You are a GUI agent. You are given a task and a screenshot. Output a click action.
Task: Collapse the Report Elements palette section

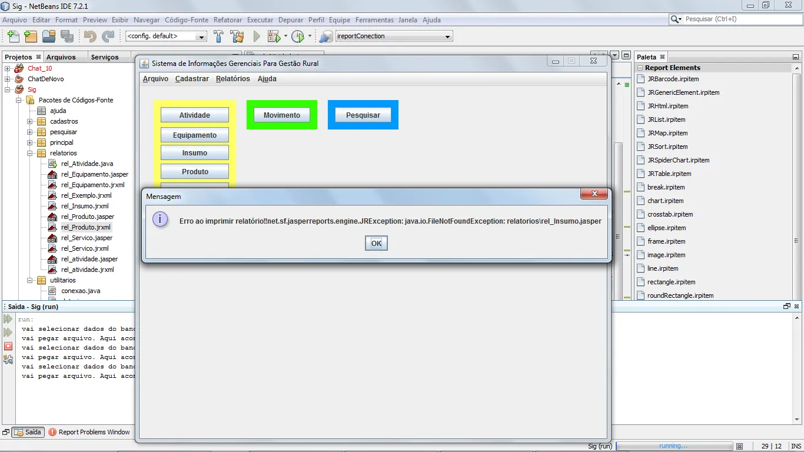(x=640, y=68)
